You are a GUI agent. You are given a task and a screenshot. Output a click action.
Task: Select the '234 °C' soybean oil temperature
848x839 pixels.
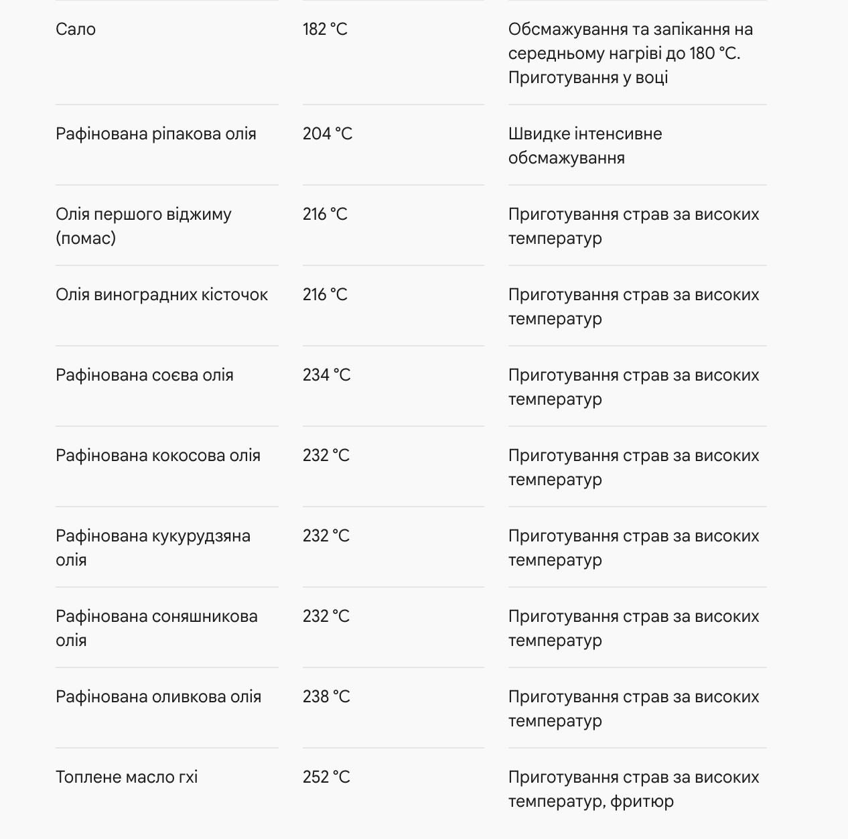click(x=327, y=375)
